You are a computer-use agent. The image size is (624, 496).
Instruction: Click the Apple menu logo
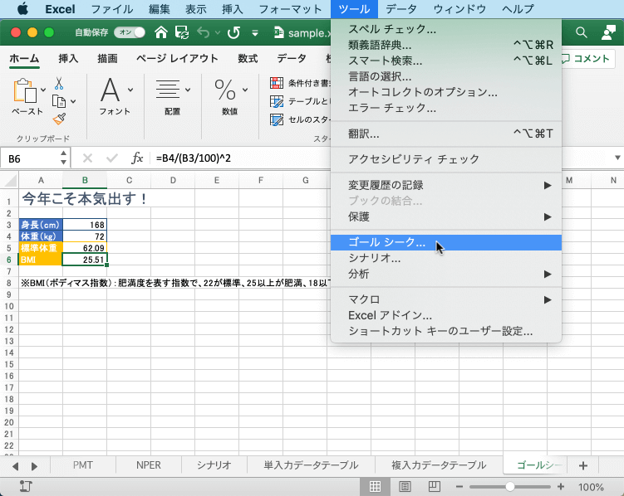click(x=22, y=9)
